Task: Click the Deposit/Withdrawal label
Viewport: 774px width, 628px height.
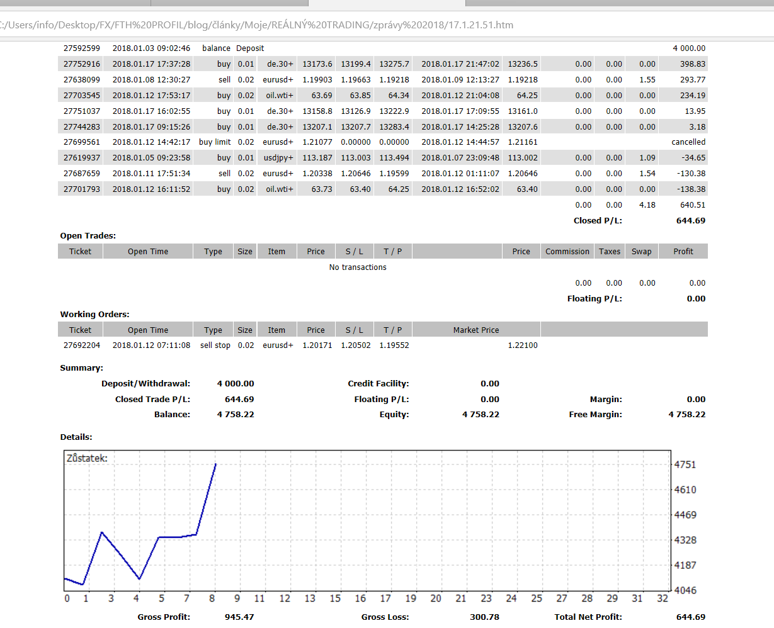Action: click(x=145, y=384)
